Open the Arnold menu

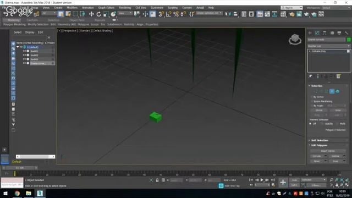[200, 8]
